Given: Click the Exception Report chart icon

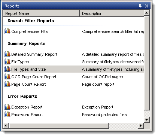Looking at the screenshot, I should [7, 107].
